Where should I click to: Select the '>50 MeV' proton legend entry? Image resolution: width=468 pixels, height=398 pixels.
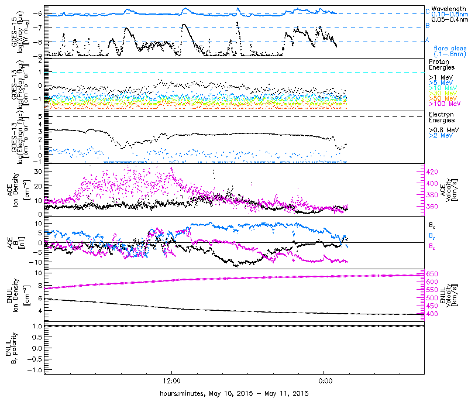click(x=443, y=98)
